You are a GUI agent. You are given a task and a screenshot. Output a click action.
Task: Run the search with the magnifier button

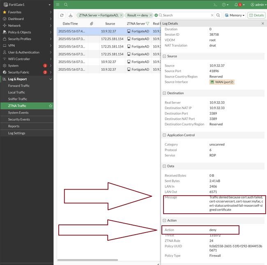[x=218, y=15]
